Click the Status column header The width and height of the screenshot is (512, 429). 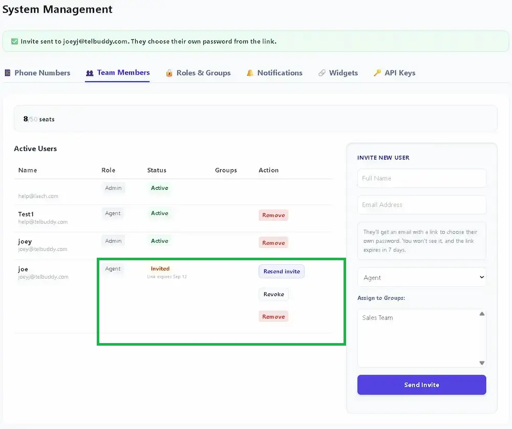(x=157, y=170)
